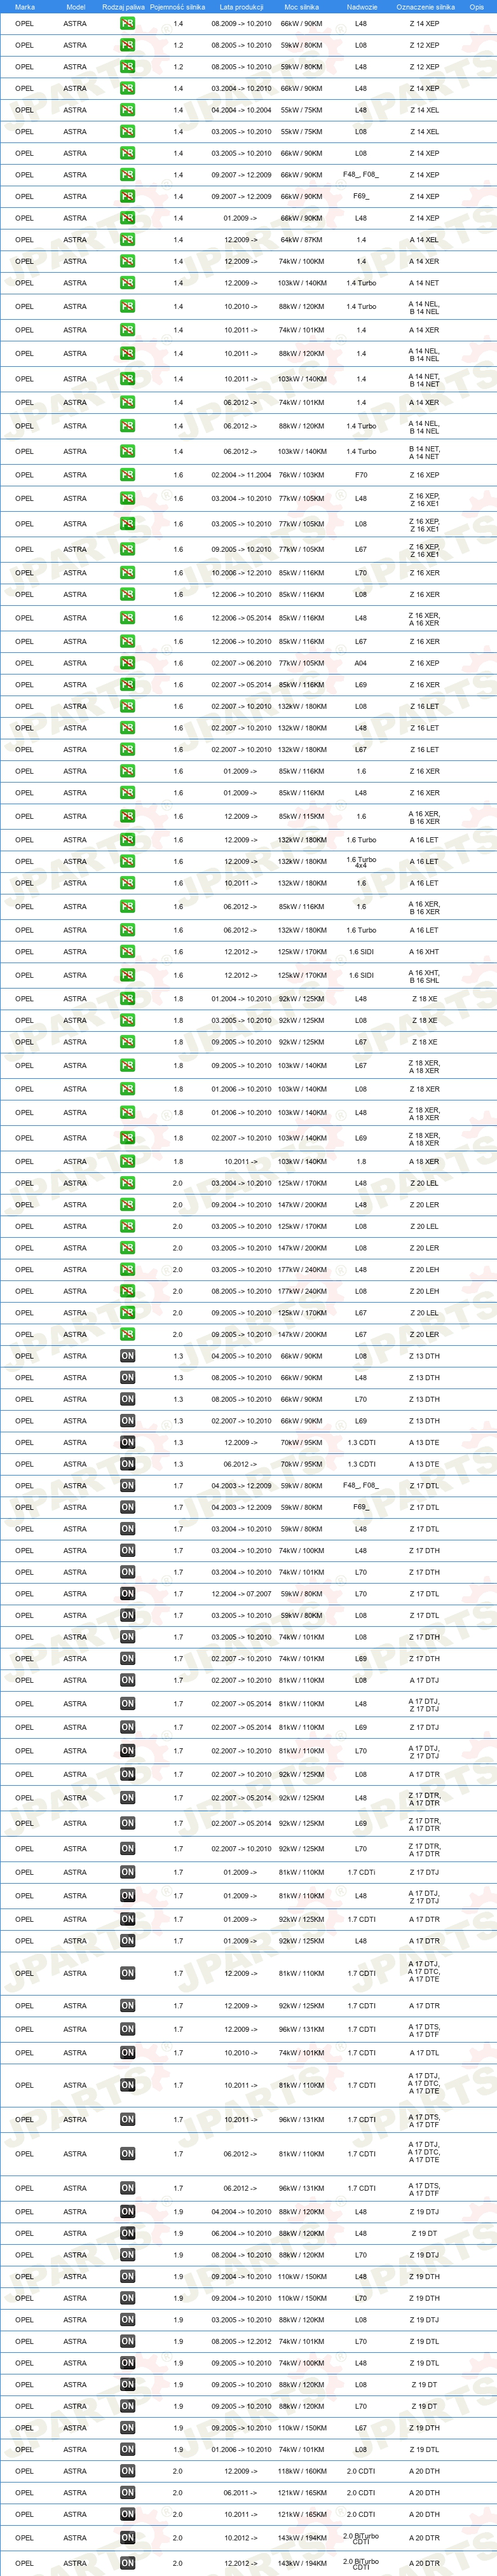The image size is (497, 2576).
Task: Select petrol icon in Z 14 XEL L08 row
Action: [127, 132]
